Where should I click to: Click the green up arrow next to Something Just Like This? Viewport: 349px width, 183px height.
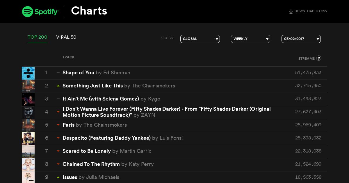58,86
